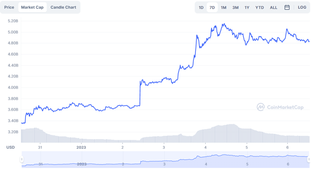Image resolution: width=311 pixels, height=171 pixels.
Task: Choose the 7D time range
Action: pyautogui.click(x=212, y=7)
